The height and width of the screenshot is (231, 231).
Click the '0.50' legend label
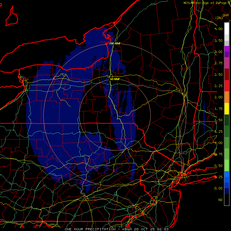click(218, 166)
